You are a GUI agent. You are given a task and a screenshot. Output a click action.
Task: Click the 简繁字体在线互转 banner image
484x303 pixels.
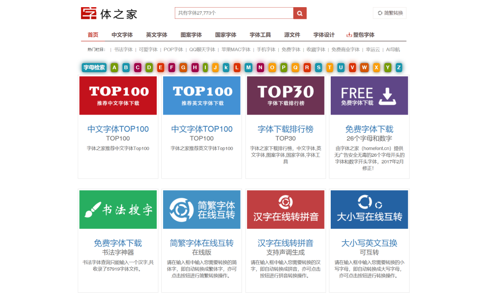tap(202, 209)
